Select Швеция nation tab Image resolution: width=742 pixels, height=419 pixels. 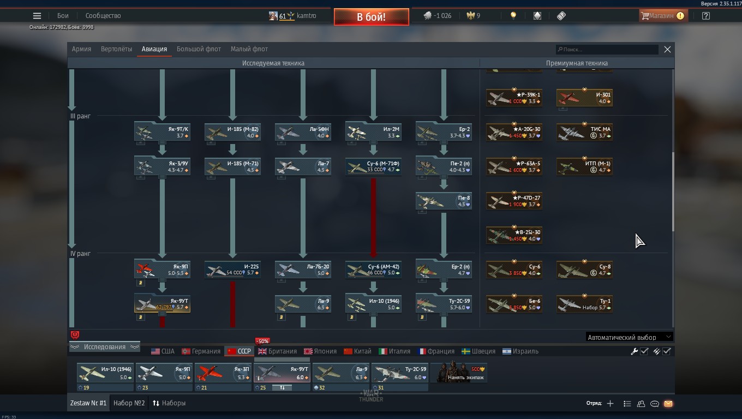pyautogui.click(x=478, y=351)
